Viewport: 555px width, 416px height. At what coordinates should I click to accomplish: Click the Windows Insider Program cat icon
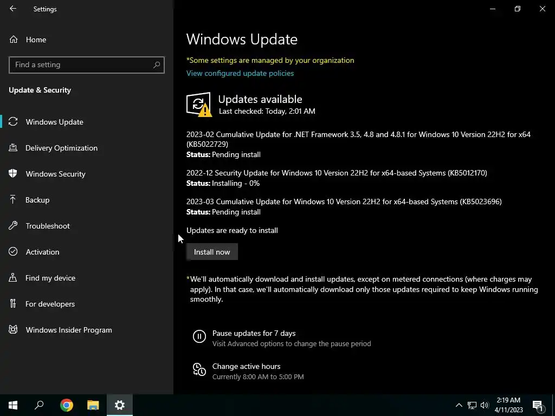tap(13, 330)
